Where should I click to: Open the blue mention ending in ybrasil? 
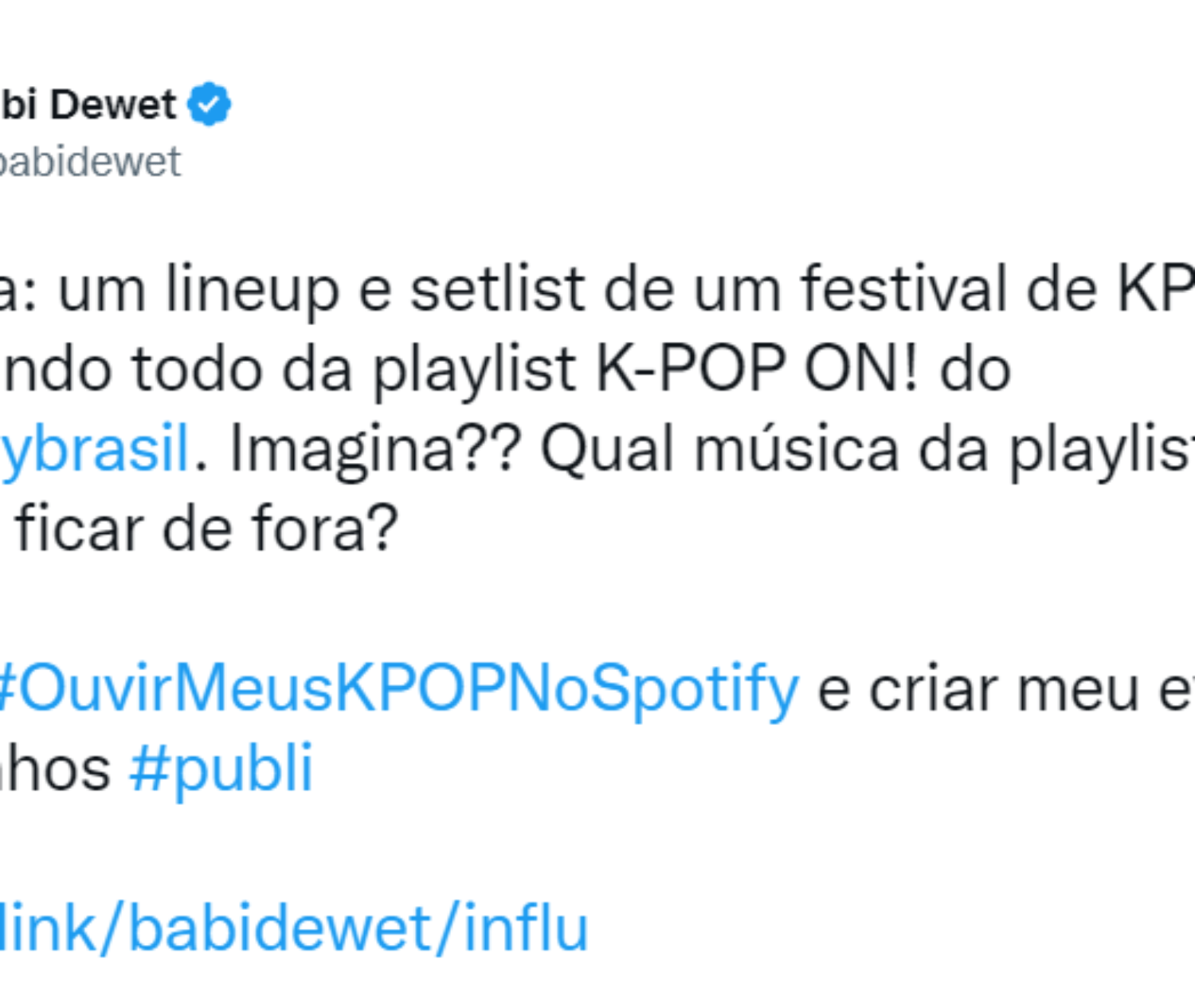pos(96,449)
